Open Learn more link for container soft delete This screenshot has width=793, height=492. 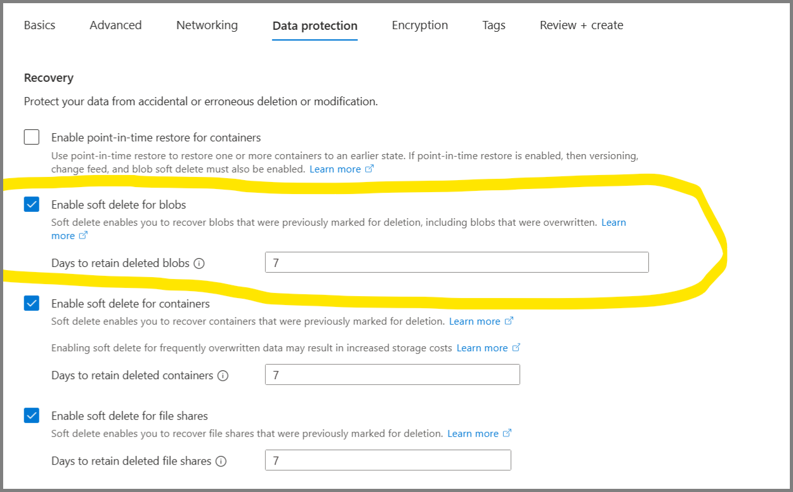coord(475,321)
